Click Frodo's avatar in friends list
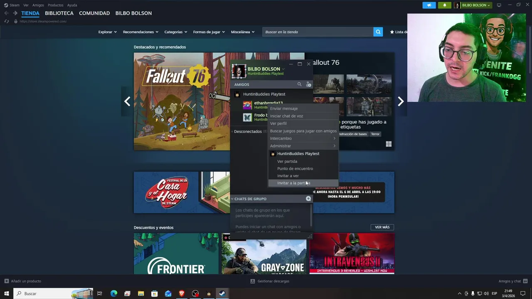The height and width of the screenshot is (299, 532). pyautogui.click(x=247, y=117)
